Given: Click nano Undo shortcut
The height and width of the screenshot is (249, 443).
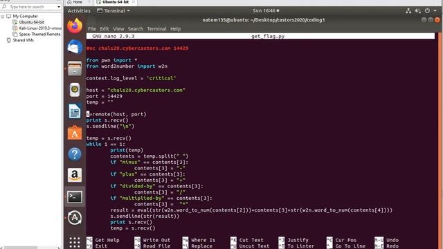Looking at the screenshot, I should tap(387, 240).
